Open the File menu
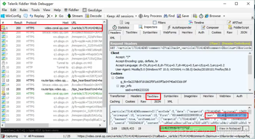The height and width of the screenshot is (139, 255). tap(4, 10)
